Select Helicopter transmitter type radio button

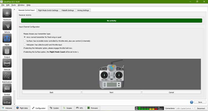25,45
